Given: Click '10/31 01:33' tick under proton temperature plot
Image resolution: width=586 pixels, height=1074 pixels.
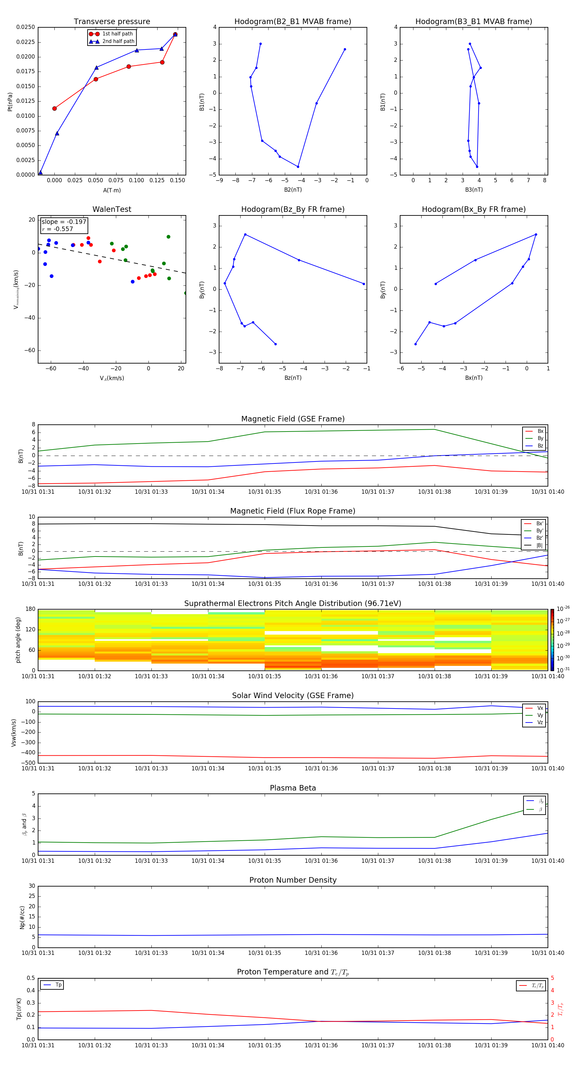Looking at the screenshot, I should [x=151, y=1045].
